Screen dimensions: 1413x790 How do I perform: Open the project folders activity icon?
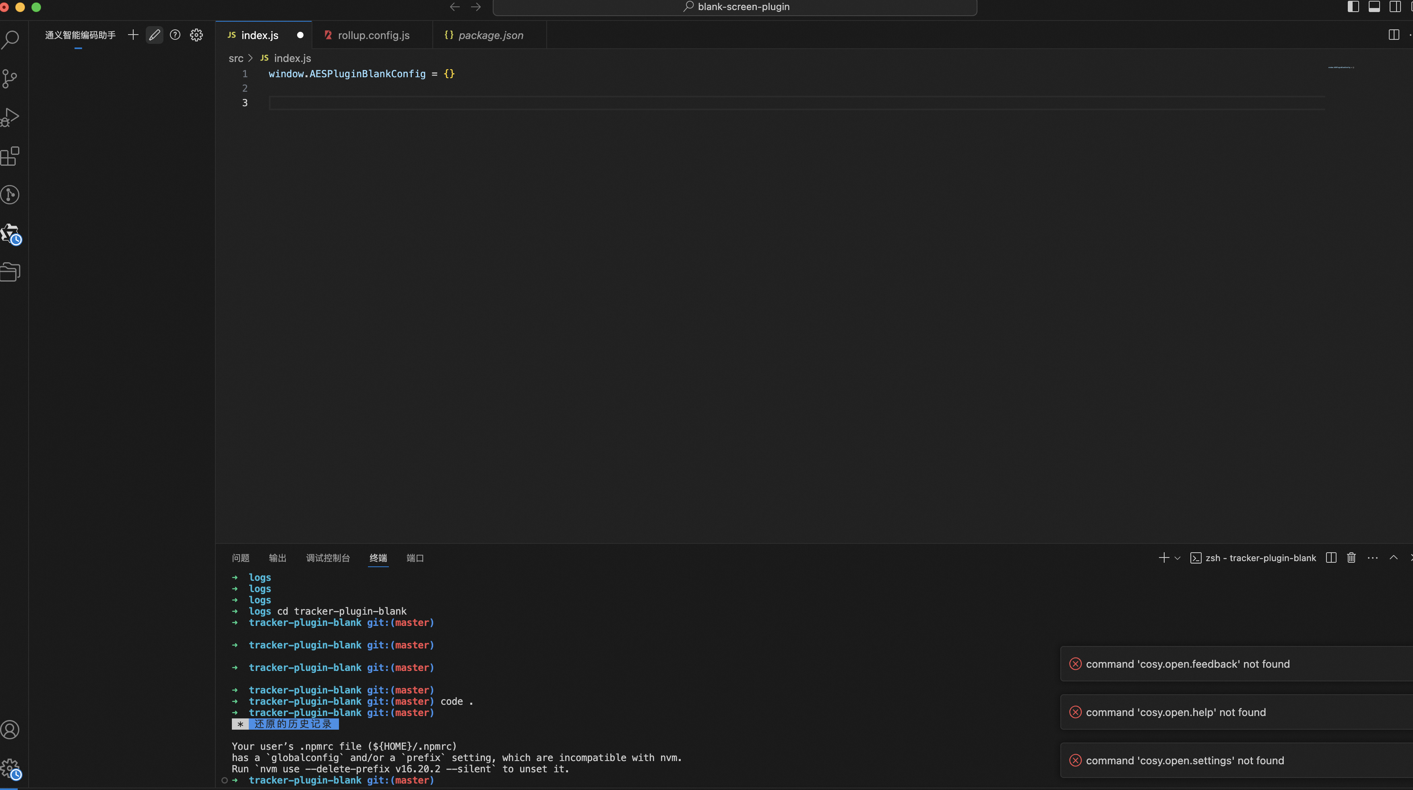pos(10,272)
